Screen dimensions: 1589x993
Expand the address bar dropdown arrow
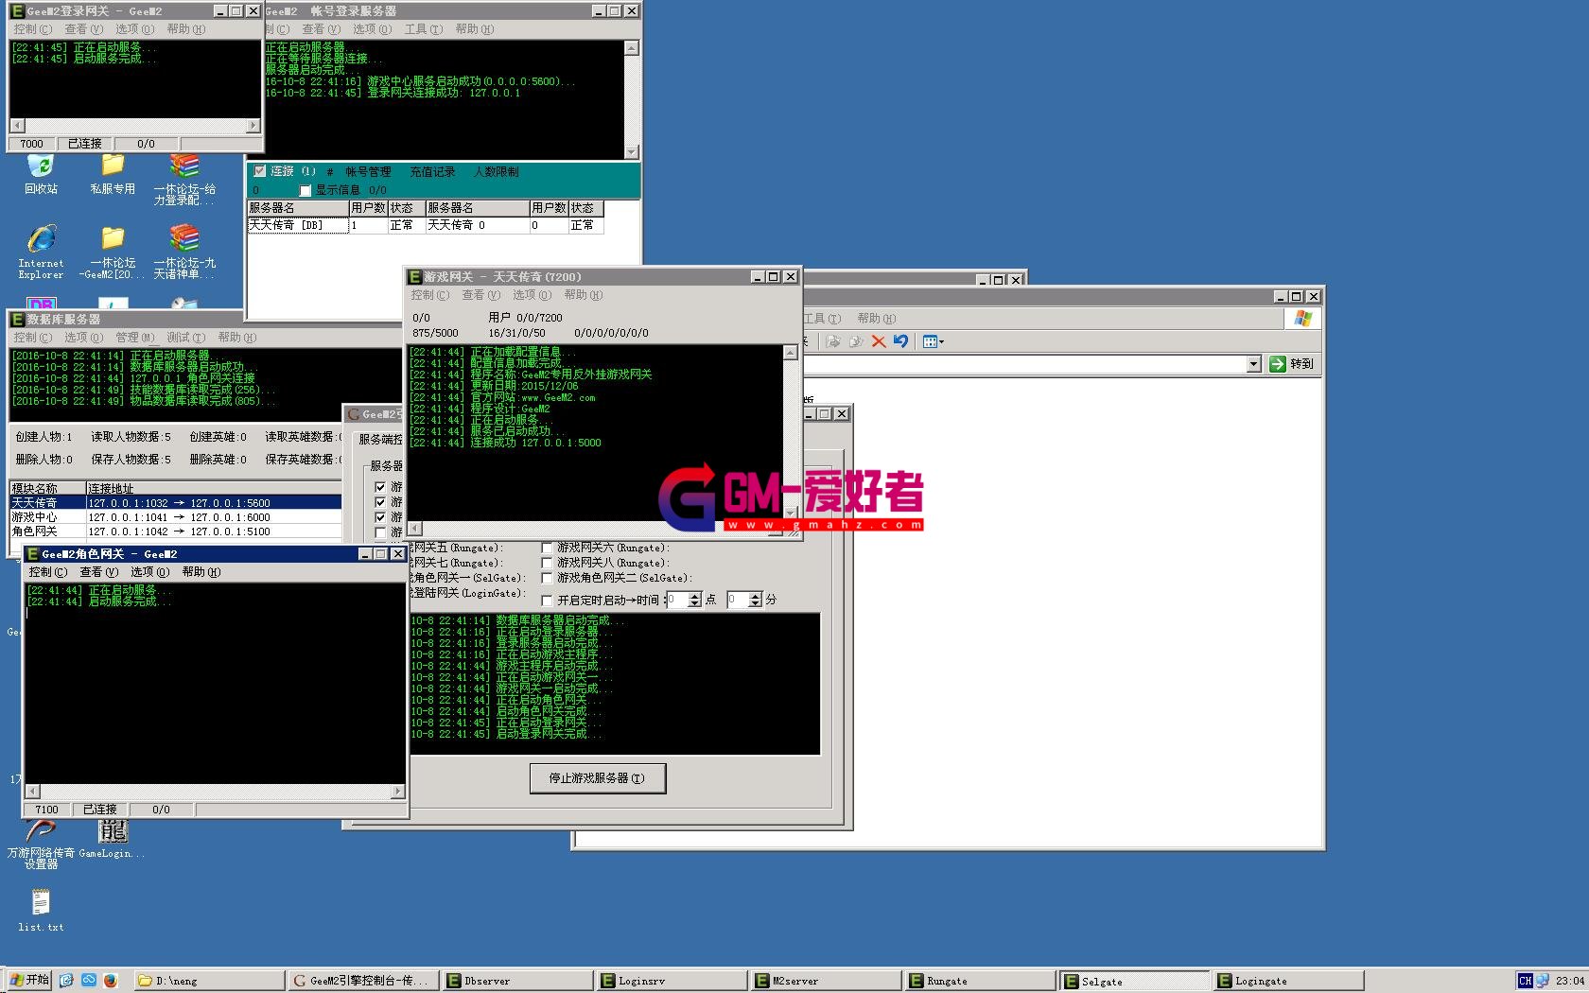[x=1253, y=364]
